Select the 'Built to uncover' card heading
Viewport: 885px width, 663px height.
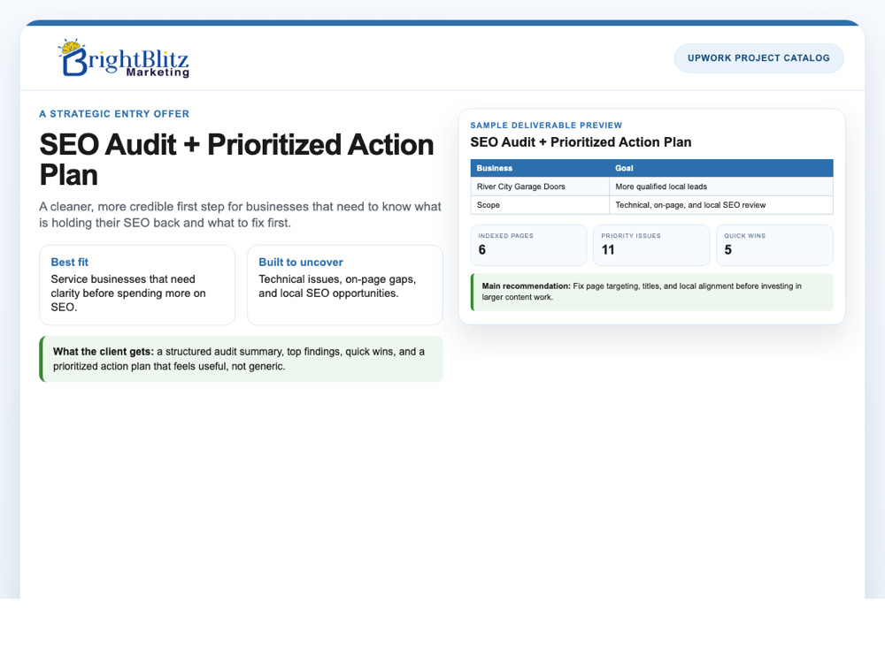point(301,263)
